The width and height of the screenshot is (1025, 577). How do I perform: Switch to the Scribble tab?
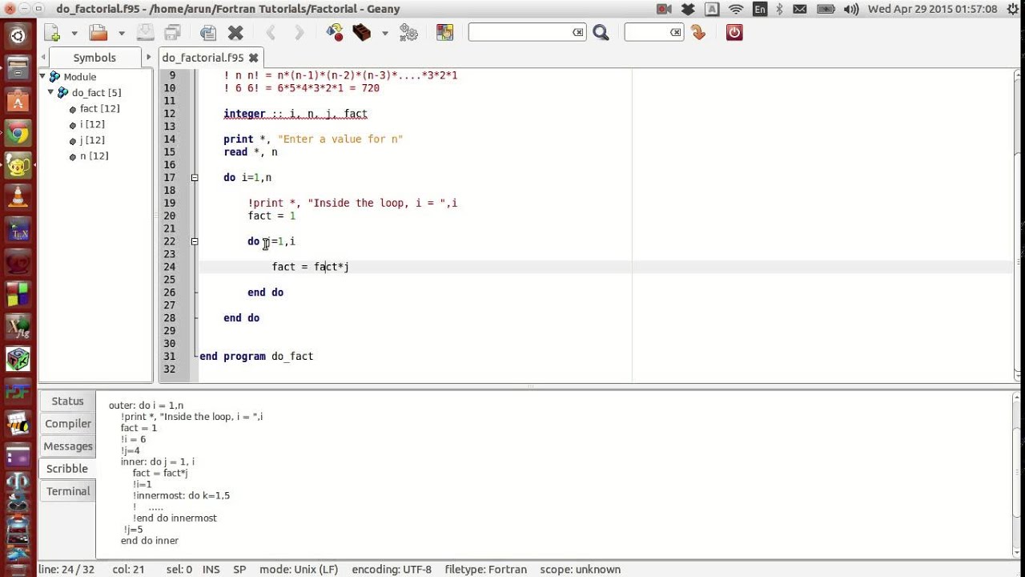click(67, 468)
